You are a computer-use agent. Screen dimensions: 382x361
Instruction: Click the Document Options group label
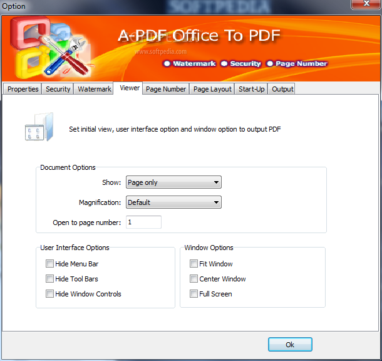(x=68, y=167)
